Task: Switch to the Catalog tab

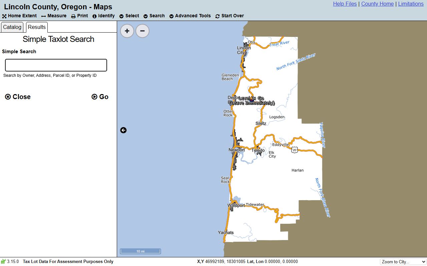Action: (12, 27)
